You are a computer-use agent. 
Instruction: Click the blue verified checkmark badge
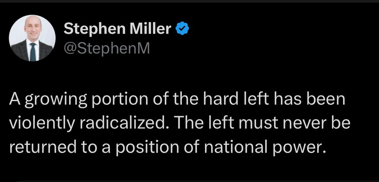click(182, 28)
